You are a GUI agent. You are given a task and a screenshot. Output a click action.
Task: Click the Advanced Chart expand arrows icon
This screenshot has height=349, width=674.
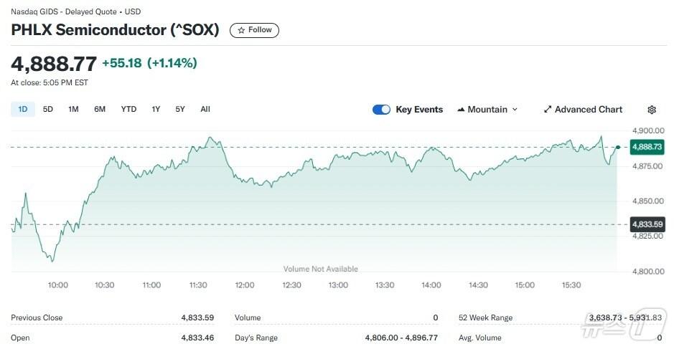click(548, 110)
